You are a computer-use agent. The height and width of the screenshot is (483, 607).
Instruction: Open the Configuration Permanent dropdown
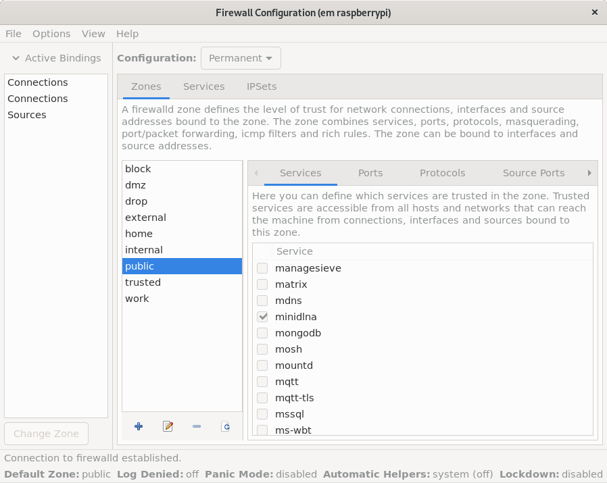pos(241,58)
